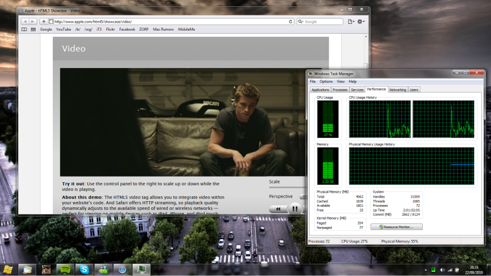Show all bookmarks book icon
Viewport: 491px width, 276px height.
point(24,29)
